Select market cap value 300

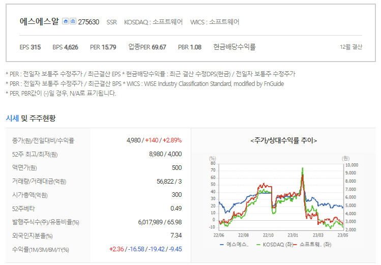[x=177, y=195]
